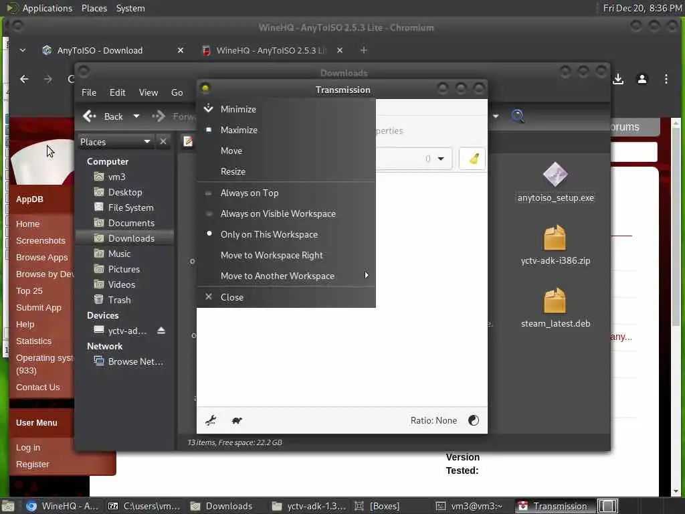Open Chromium tab search dropdown
The width and height of the screenshot is (685, 514).
coord(22,50)
